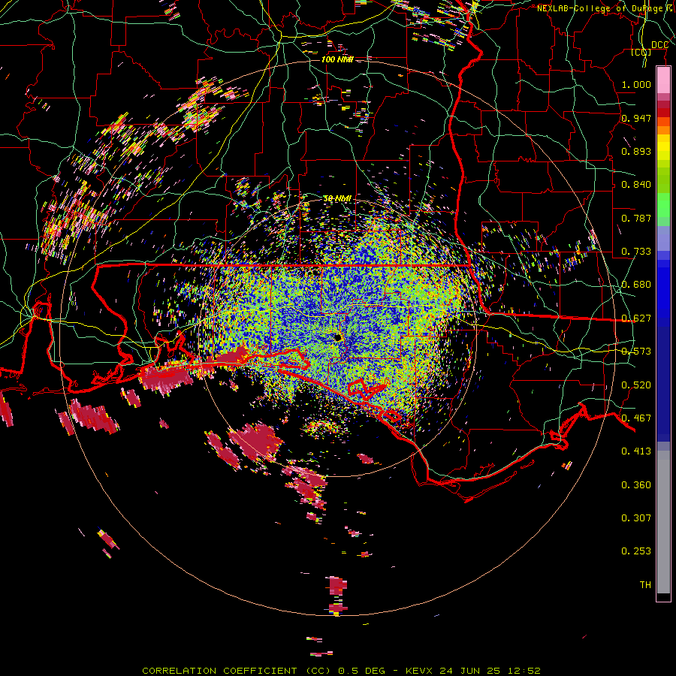676x676 pixels.
Task: Click the 0.520 scale label
Action: [636, 385]
